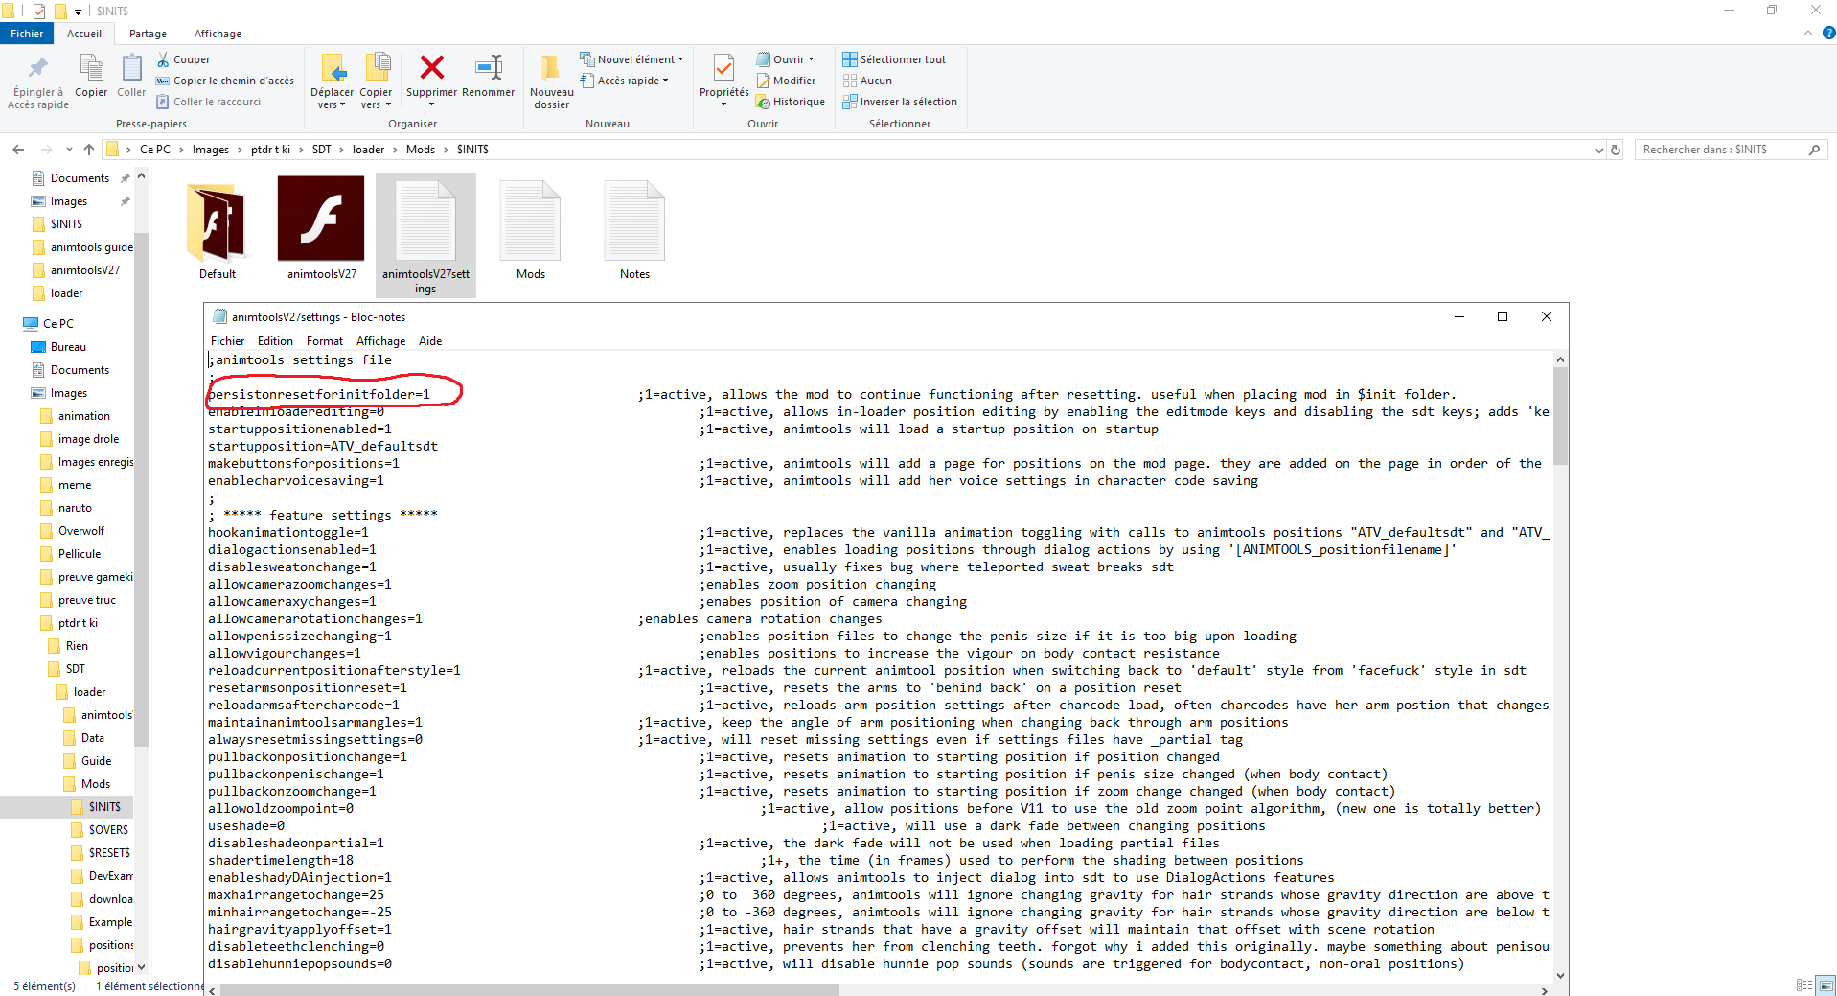Screen dimensions: 1837x996
Task: Click the Rechercher dans $INIT$ search field
Action: [x=1720, y=150]
